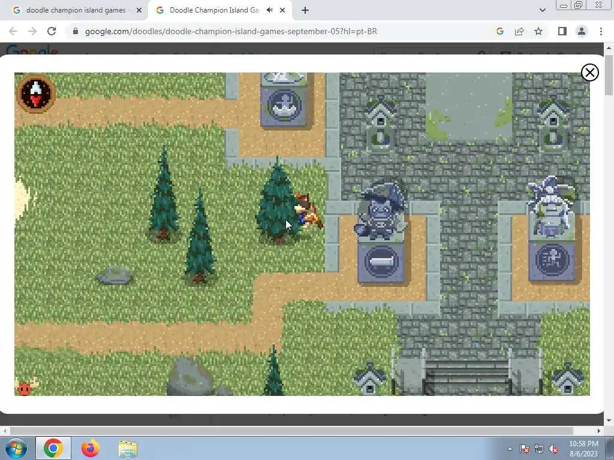Reload the current page
The image size is (614, 460).
coord(52,31)
